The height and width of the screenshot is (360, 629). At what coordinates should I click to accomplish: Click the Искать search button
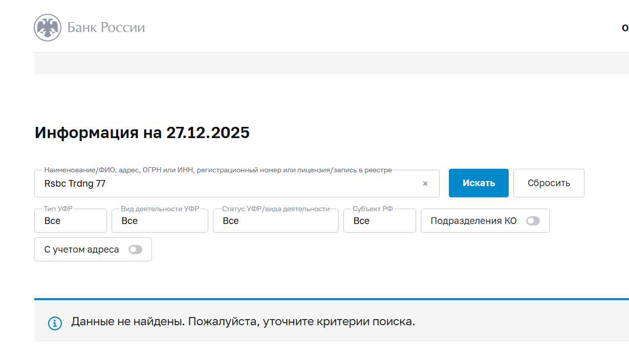(x=479, y=183)
